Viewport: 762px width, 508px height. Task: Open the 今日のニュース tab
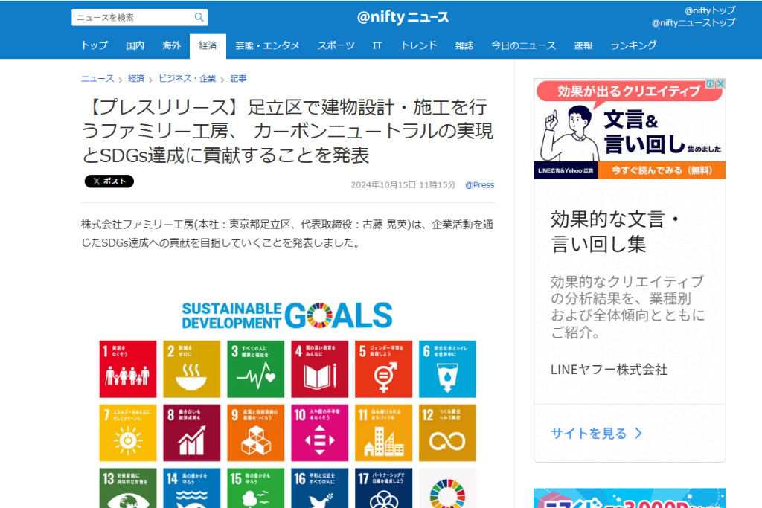pyautogui.click(x=523, y=45)
